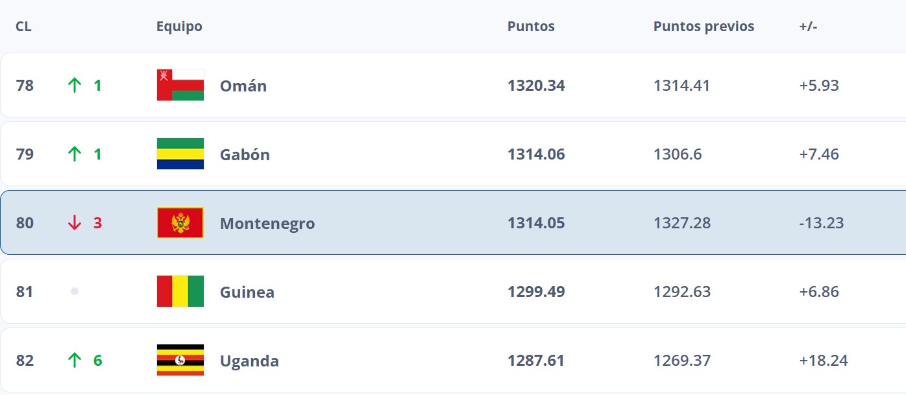Open the Uganda team link
Screen dimensions: 906x395
pos(249,361)
